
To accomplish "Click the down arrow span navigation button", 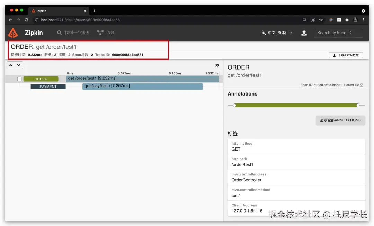I will click(19, 65).
